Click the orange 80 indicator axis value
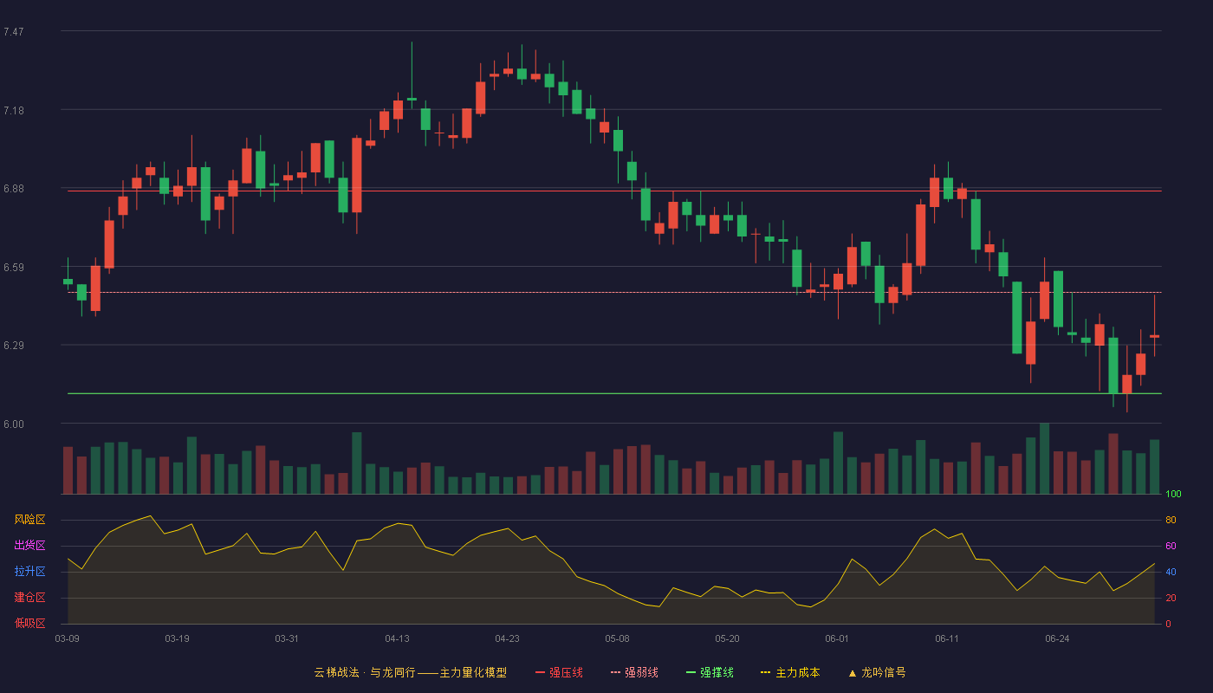Viewport: 1213px width, 693px height. (x=1171, y=521)
